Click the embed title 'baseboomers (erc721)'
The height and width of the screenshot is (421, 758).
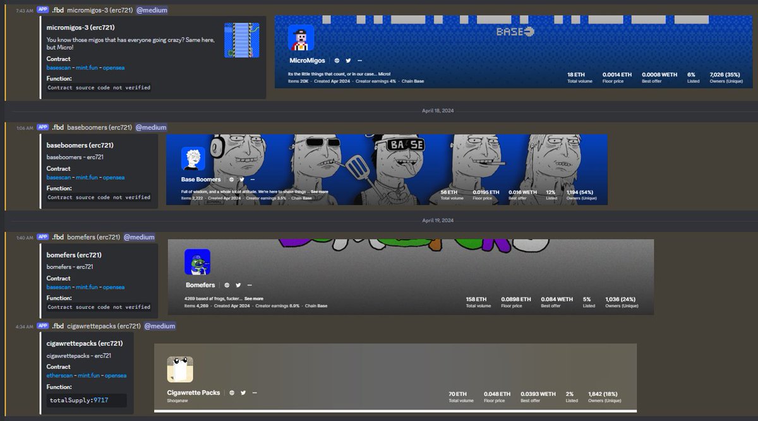(80, 145)
